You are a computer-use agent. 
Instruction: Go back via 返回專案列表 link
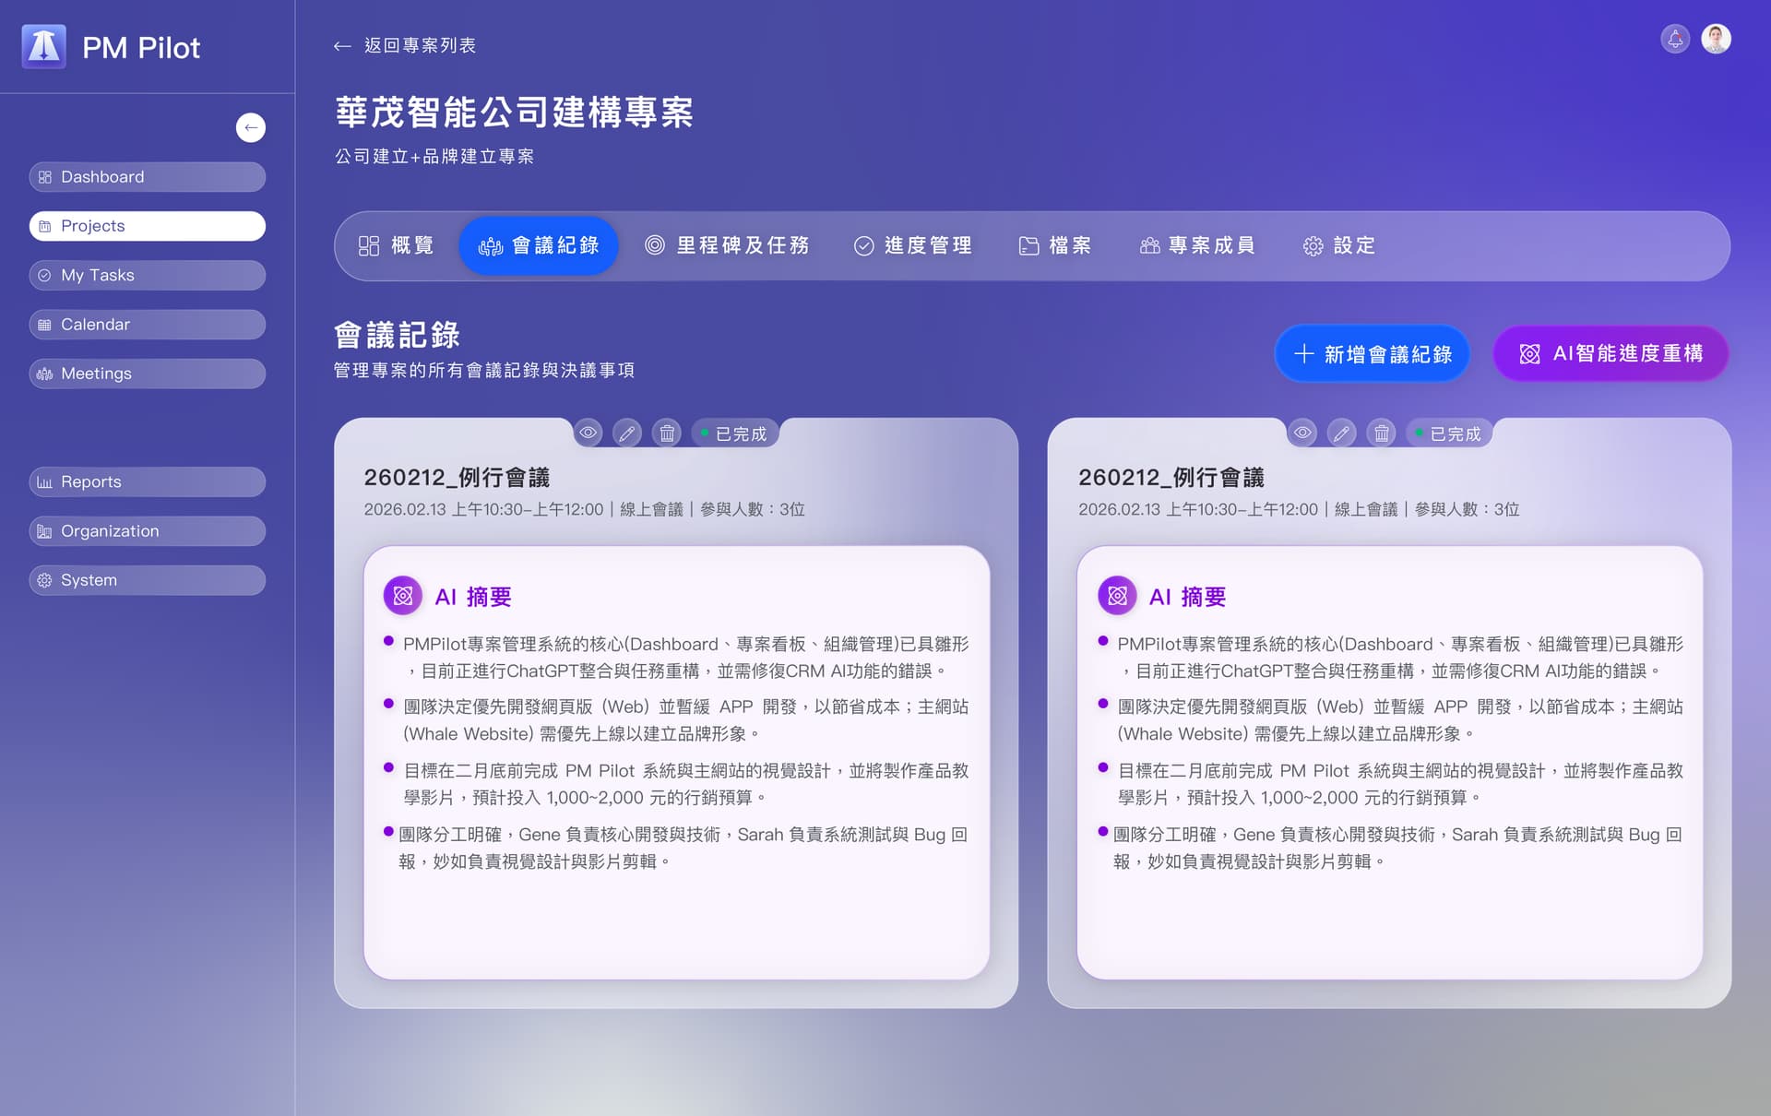(x=404, y=45)
